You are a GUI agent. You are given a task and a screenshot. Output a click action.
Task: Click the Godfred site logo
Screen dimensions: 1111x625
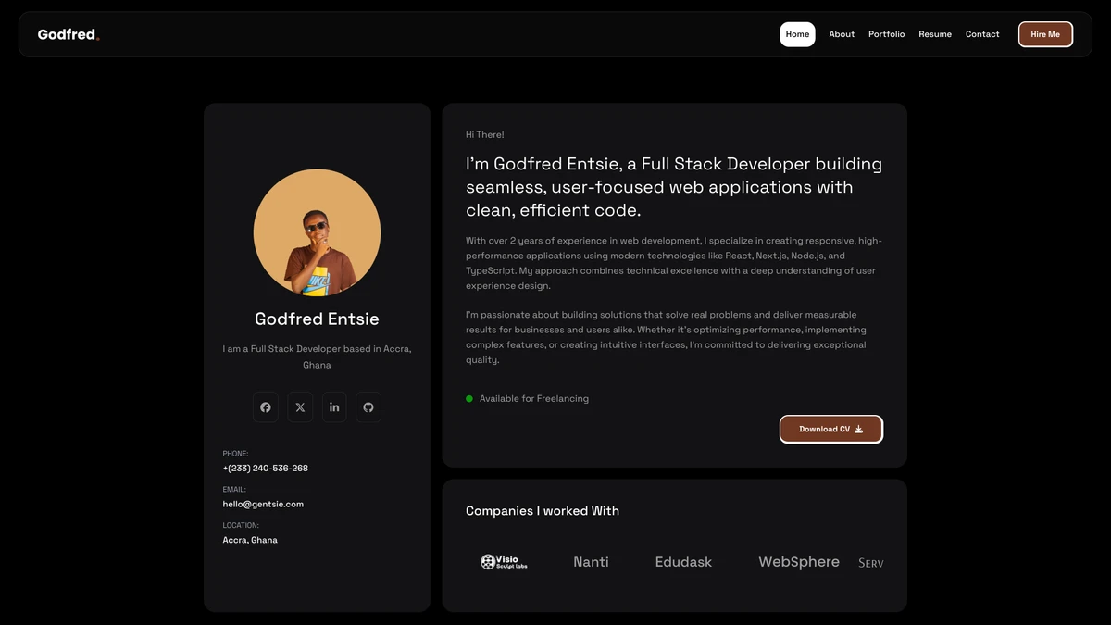click(x=68, y=34)
